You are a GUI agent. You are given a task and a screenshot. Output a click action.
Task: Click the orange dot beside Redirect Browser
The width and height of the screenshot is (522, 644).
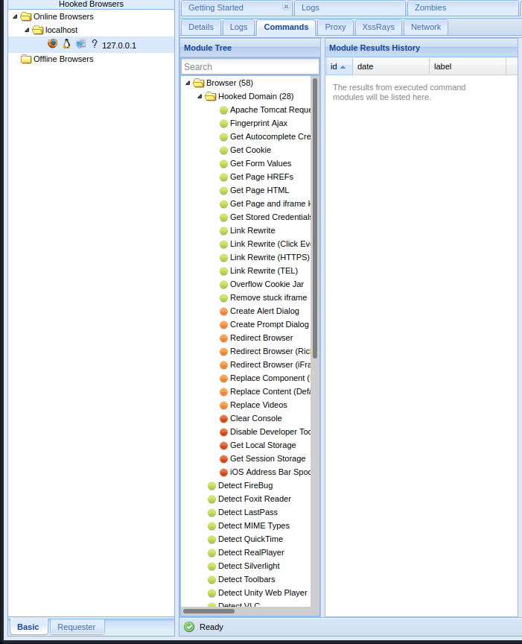[x=223, y=338]
